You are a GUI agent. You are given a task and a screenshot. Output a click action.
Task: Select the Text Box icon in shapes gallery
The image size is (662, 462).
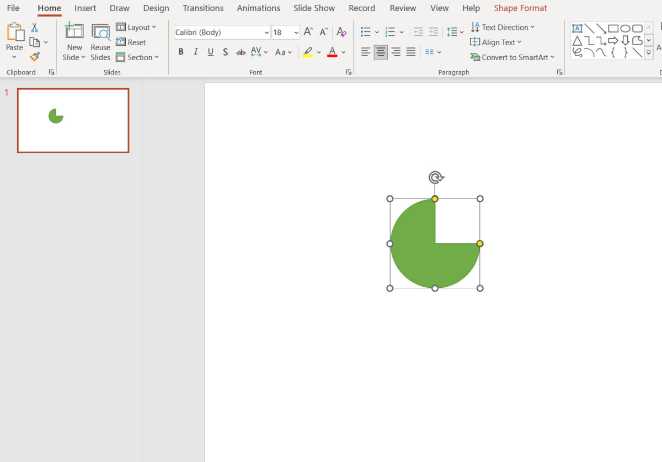point(577,27)
